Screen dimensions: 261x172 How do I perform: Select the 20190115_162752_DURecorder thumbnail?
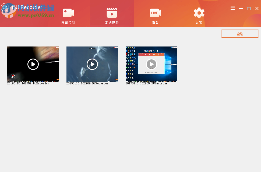33,64
